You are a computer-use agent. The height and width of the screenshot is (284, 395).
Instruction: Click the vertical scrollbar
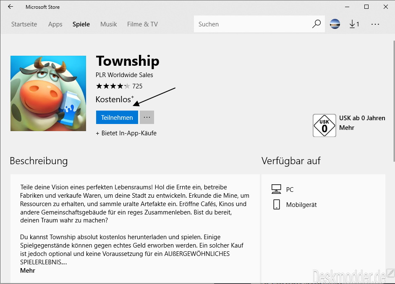click(394, 101)
